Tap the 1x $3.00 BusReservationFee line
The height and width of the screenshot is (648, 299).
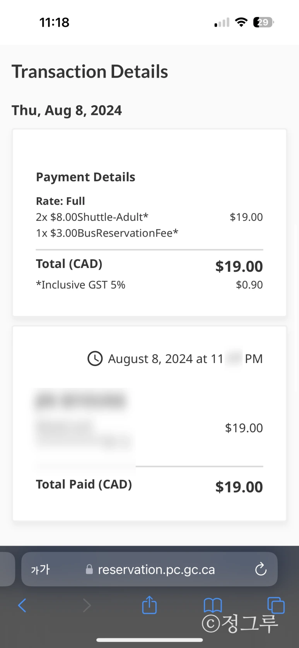tap(107, 233)
